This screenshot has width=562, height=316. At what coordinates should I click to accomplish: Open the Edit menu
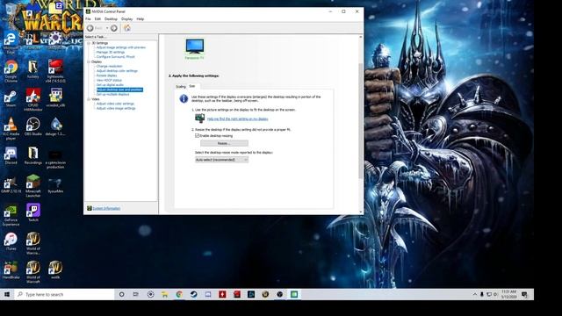97,19
